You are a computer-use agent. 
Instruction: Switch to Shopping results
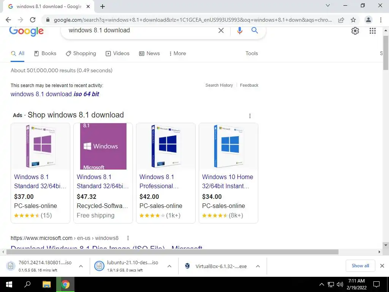point(81,53)
